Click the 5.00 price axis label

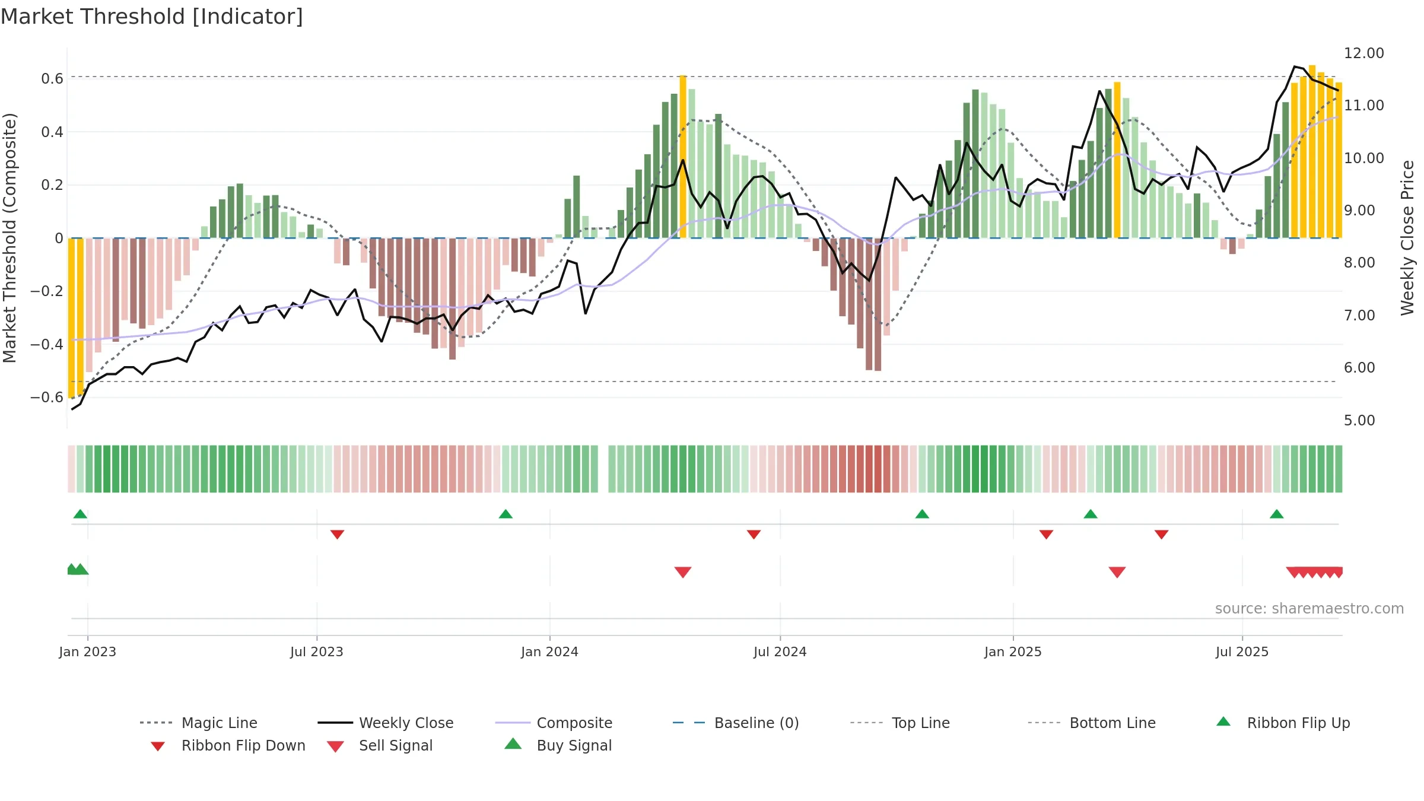pyautogui.click(x=1359, y=420)
